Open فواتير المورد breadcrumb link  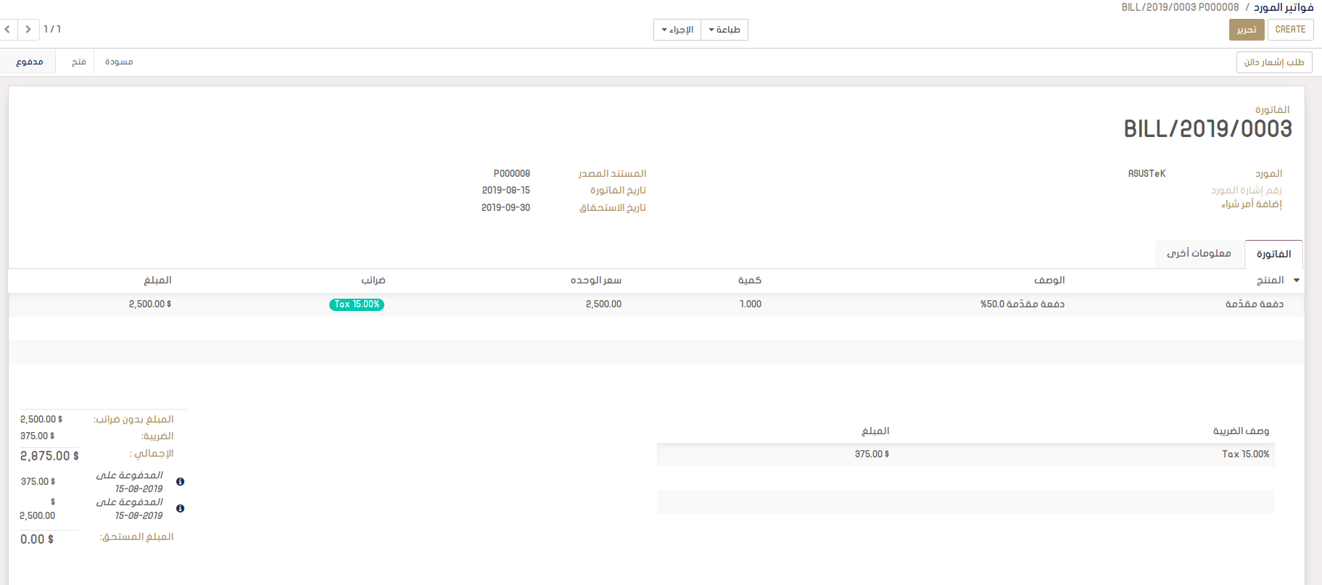1284,7
